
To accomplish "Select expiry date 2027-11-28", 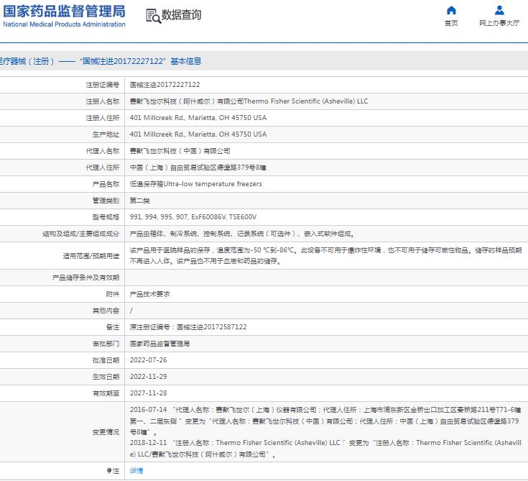I will point(148,393).
